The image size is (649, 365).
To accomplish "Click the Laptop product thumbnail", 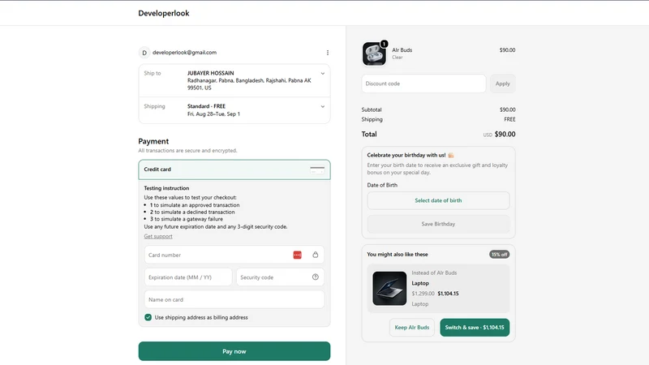I will click(x=389, y=289).
